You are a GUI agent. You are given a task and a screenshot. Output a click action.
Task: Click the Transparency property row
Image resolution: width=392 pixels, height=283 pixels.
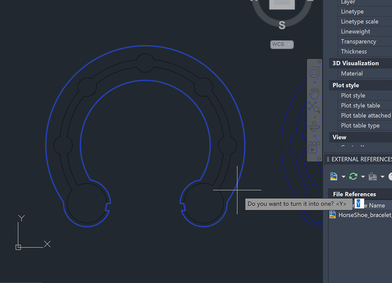tap(358, 42)
